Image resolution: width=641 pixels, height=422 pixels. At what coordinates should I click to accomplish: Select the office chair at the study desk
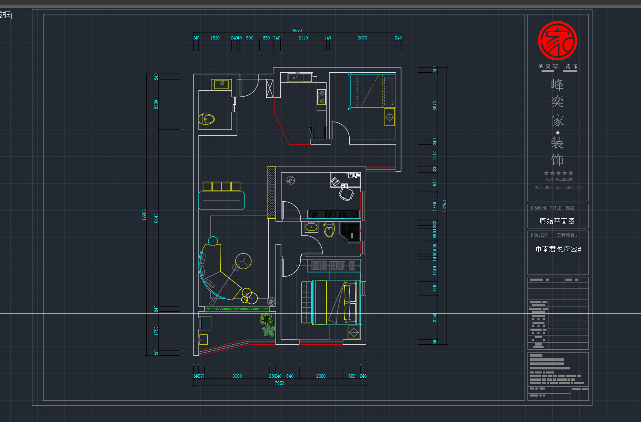click(346, 193)
